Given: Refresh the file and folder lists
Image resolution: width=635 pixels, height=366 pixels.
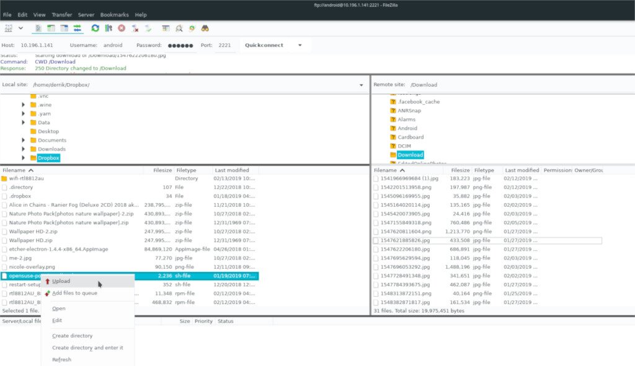Looking at the screenshot, I should tap(95, 28).
